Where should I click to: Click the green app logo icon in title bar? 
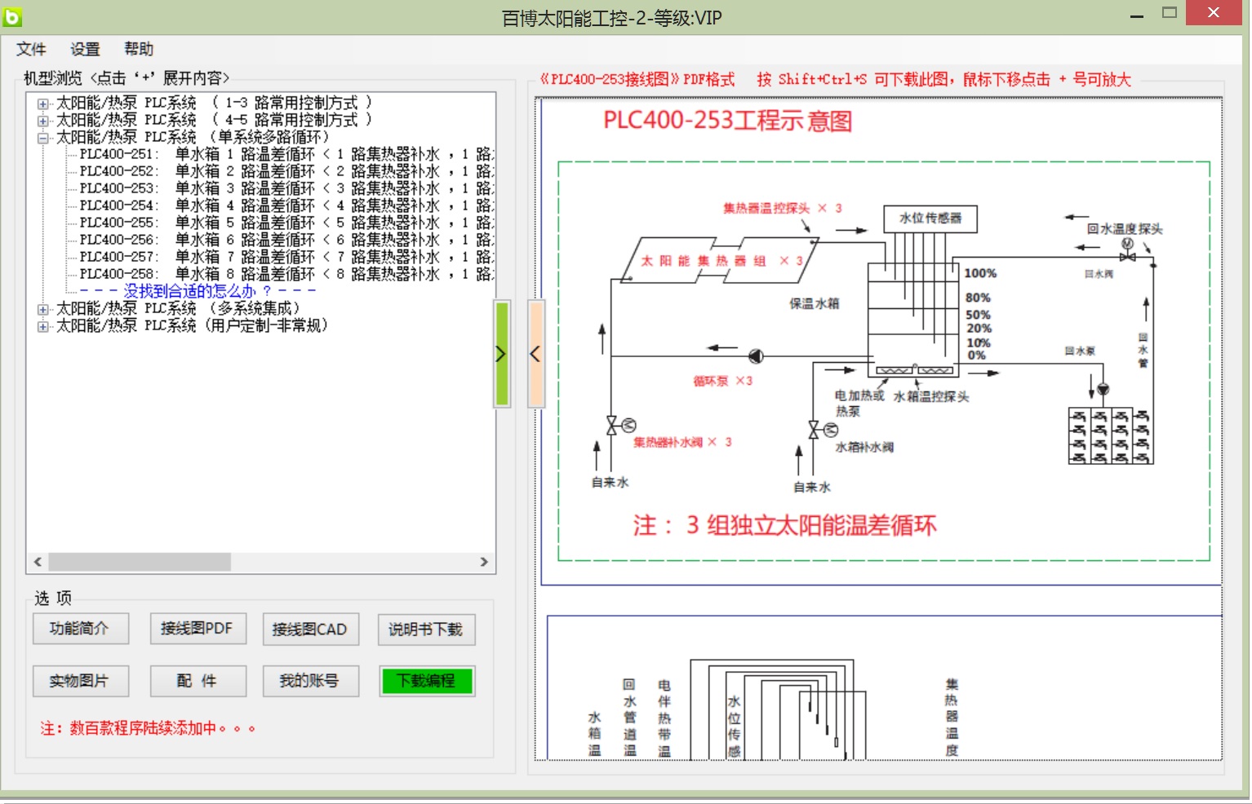12,15
